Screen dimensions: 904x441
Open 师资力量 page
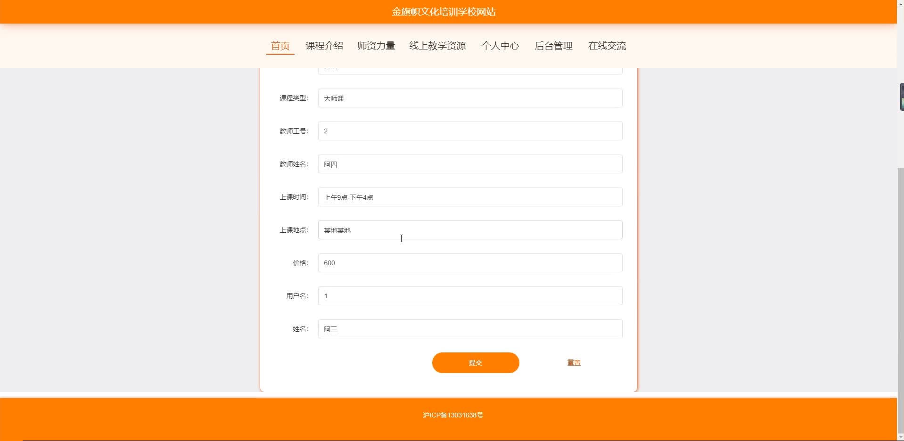pos(376,46)
